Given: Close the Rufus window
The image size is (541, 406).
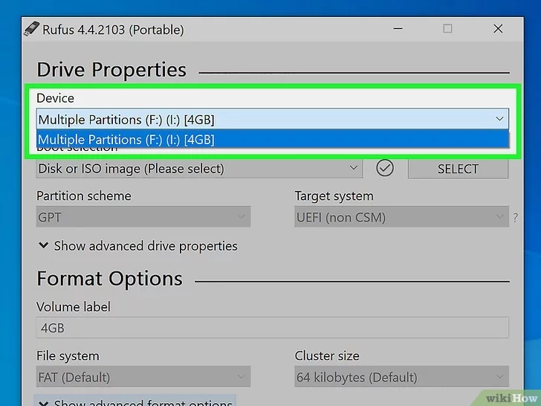Looking at the screenshot, I should pos(498,29).
